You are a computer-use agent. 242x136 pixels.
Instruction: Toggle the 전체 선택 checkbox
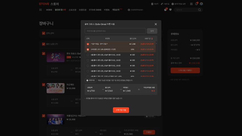pyautogui.click(x=44, y=33)
